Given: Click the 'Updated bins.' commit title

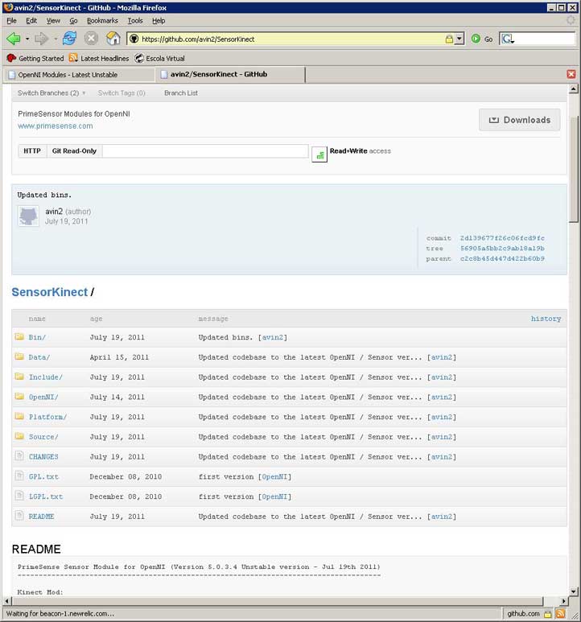Looking at the screenshot, I should (44, 195).
